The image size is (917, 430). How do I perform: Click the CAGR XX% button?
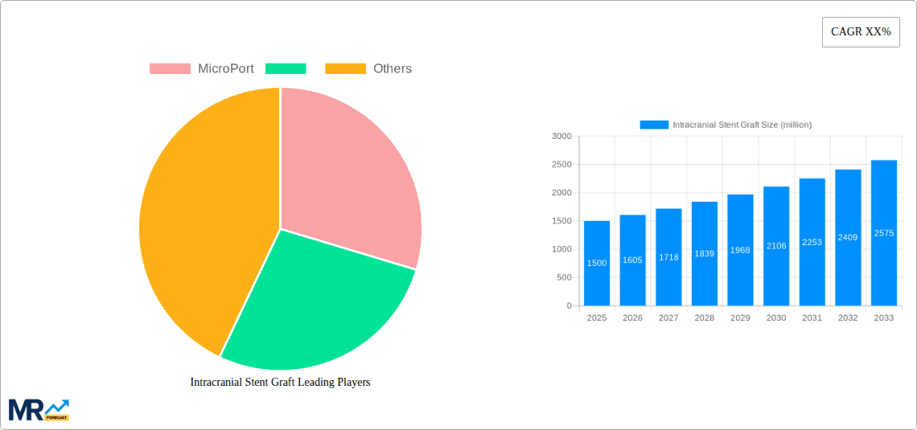(860, 32)
